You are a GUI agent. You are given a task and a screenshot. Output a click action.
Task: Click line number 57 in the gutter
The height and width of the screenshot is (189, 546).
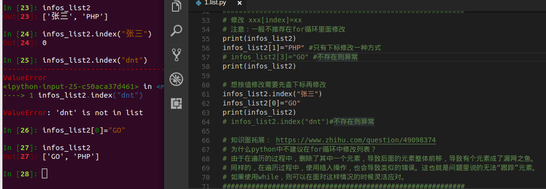pyautogui.click(x=206, y=57)
